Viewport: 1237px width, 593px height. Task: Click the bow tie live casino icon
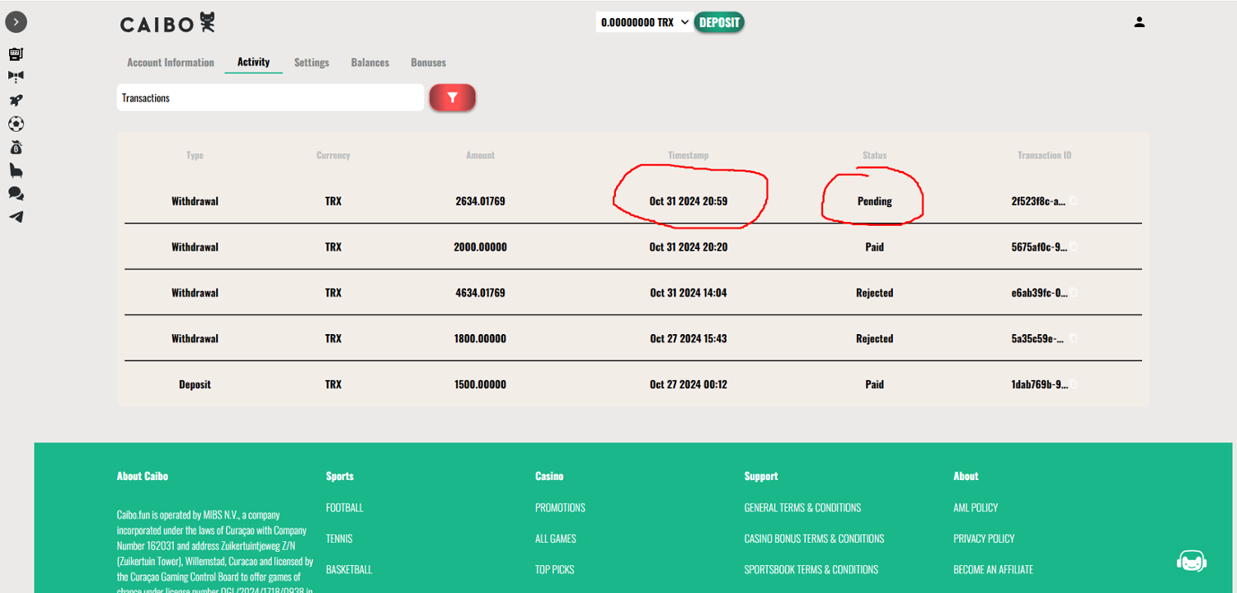(x=16, y=76)
